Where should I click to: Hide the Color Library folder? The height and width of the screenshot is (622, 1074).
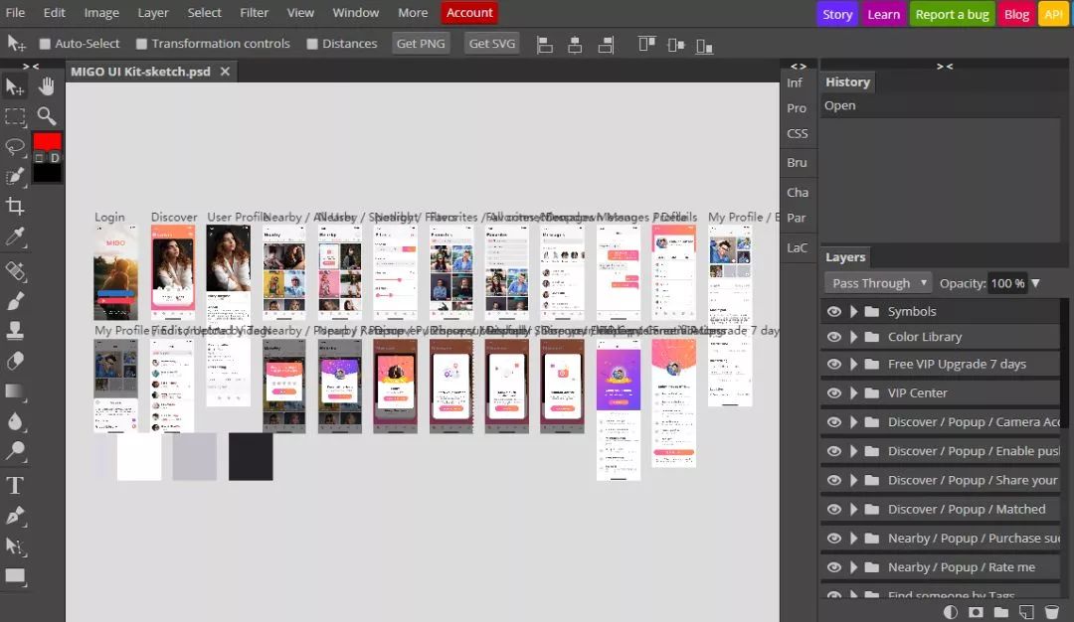[x=833, y=337]
